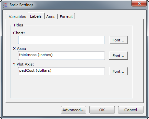Cancel the Basic Settings dialog

tap(131, 110)
